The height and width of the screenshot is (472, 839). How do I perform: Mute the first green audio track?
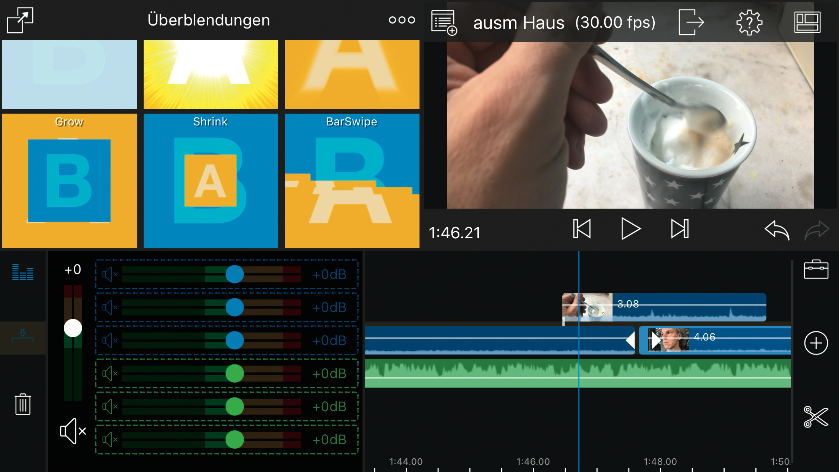coord(110,374)
